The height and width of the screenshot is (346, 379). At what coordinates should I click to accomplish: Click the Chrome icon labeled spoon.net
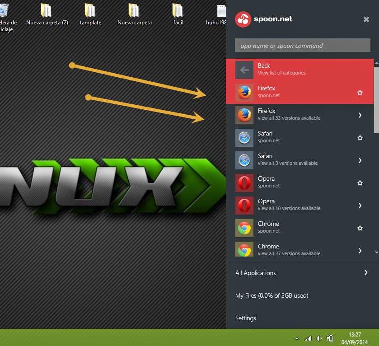244,228
